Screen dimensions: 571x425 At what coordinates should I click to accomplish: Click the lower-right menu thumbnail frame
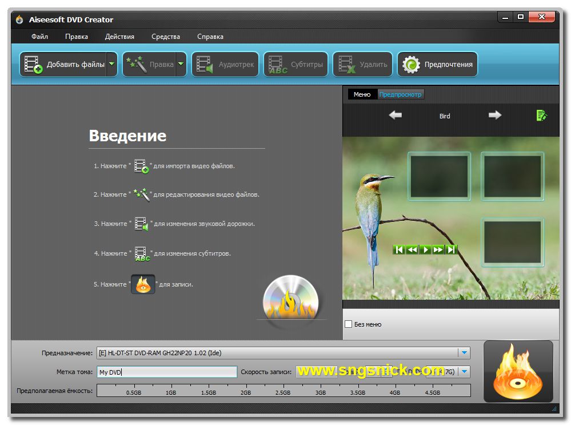tap(512, 242)
